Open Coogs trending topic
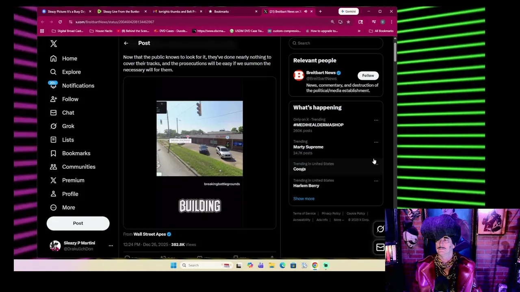This screenshot has width=520, height=292. click(299, 169)
